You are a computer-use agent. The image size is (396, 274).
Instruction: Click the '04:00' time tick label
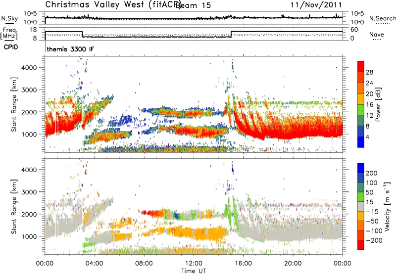[94, 264]
